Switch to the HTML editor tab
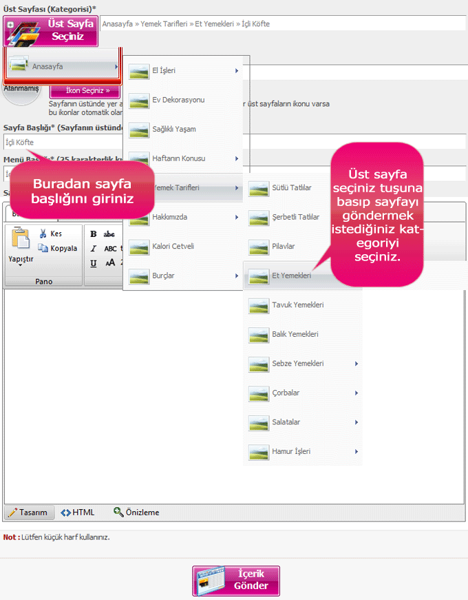 77,513
